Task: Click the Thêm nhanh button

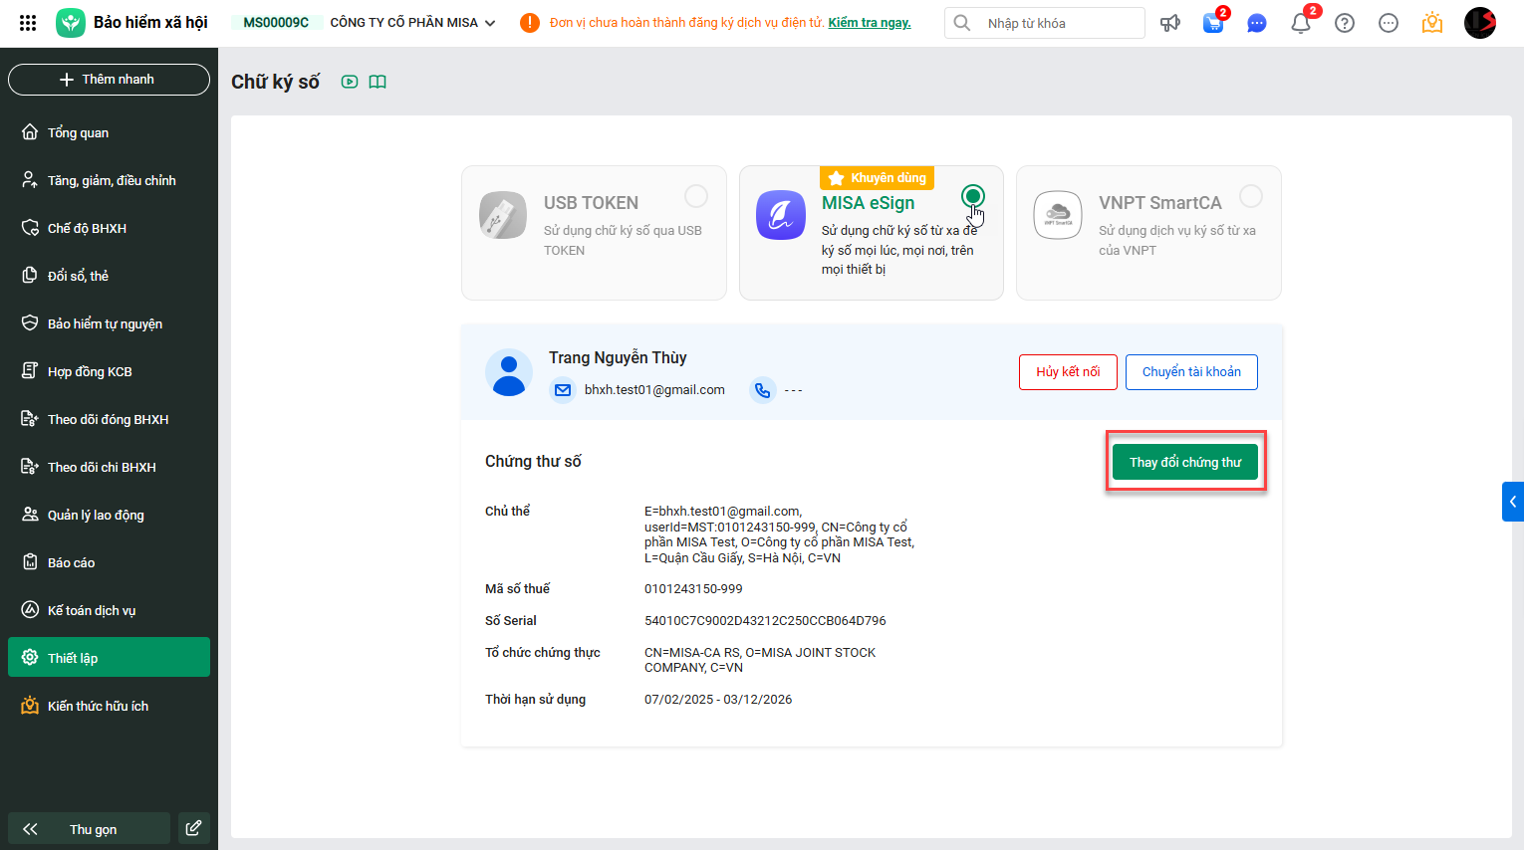Action: tap(109, 80)
